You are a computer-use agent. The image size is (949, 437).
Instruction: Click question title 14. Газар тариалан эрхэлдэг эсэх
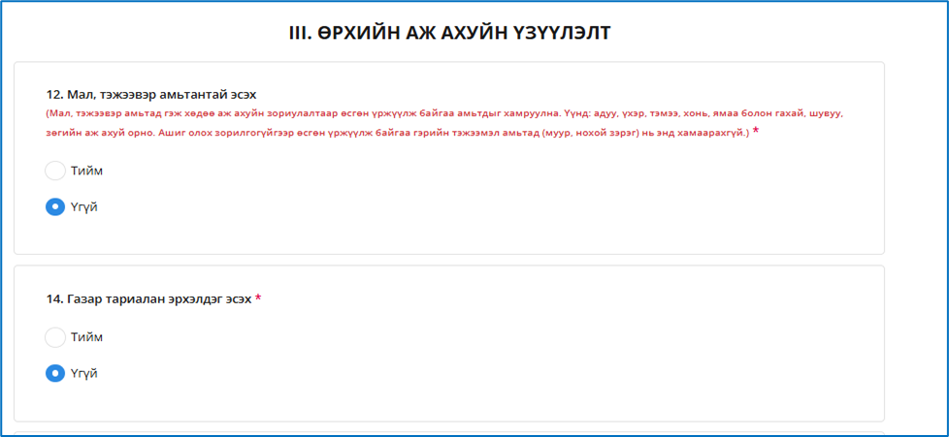[148, 299]
